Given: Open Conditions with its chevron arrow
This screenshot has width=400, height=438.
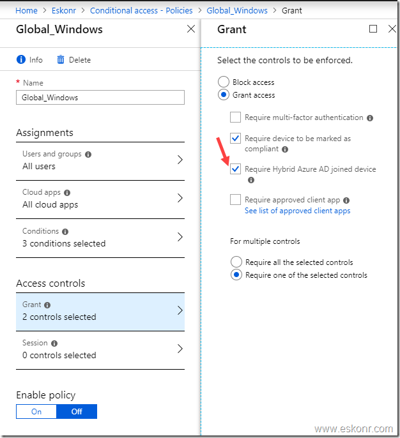Looking at the screenshot, I should pos(180,237).
